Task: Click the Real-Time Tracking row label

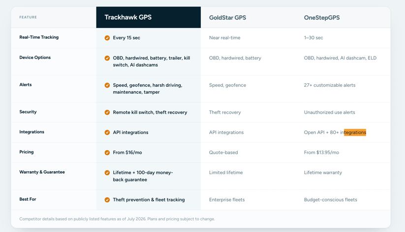Action: coord(39,37)
